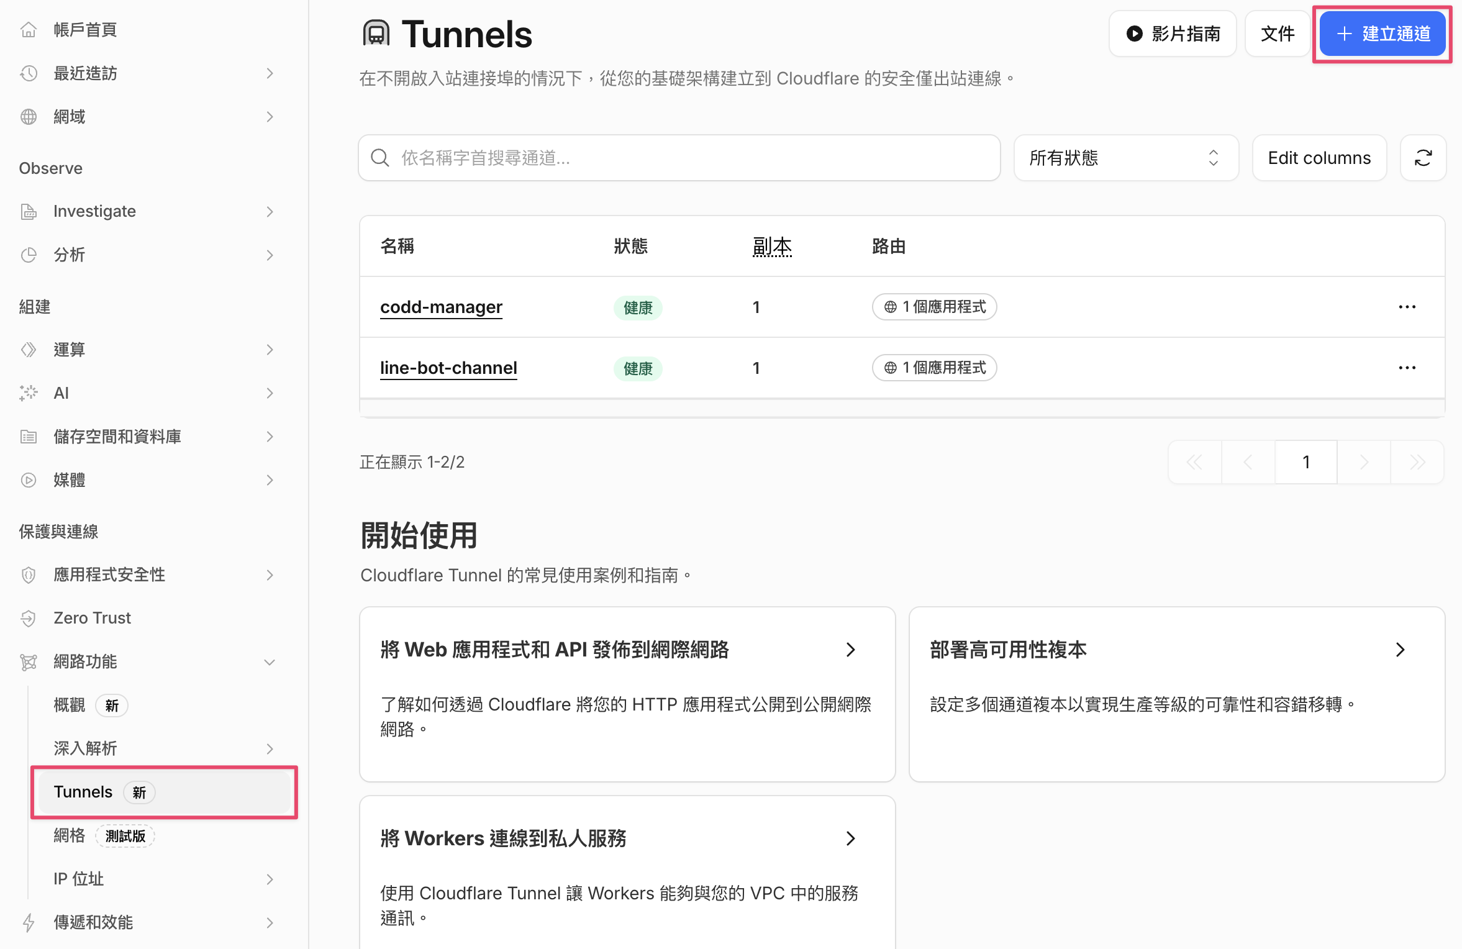
Task: Click the clock icon for 最近造訪
Action: coord(29,73)
